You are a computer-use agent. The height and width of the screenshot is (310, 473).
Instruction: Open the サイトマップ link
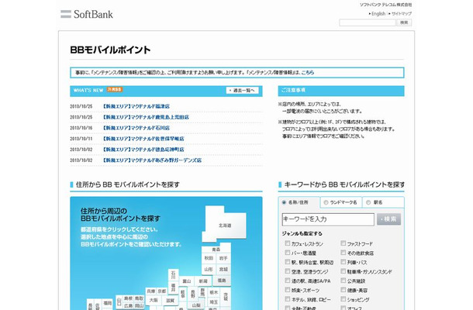(x=402, y=14)
